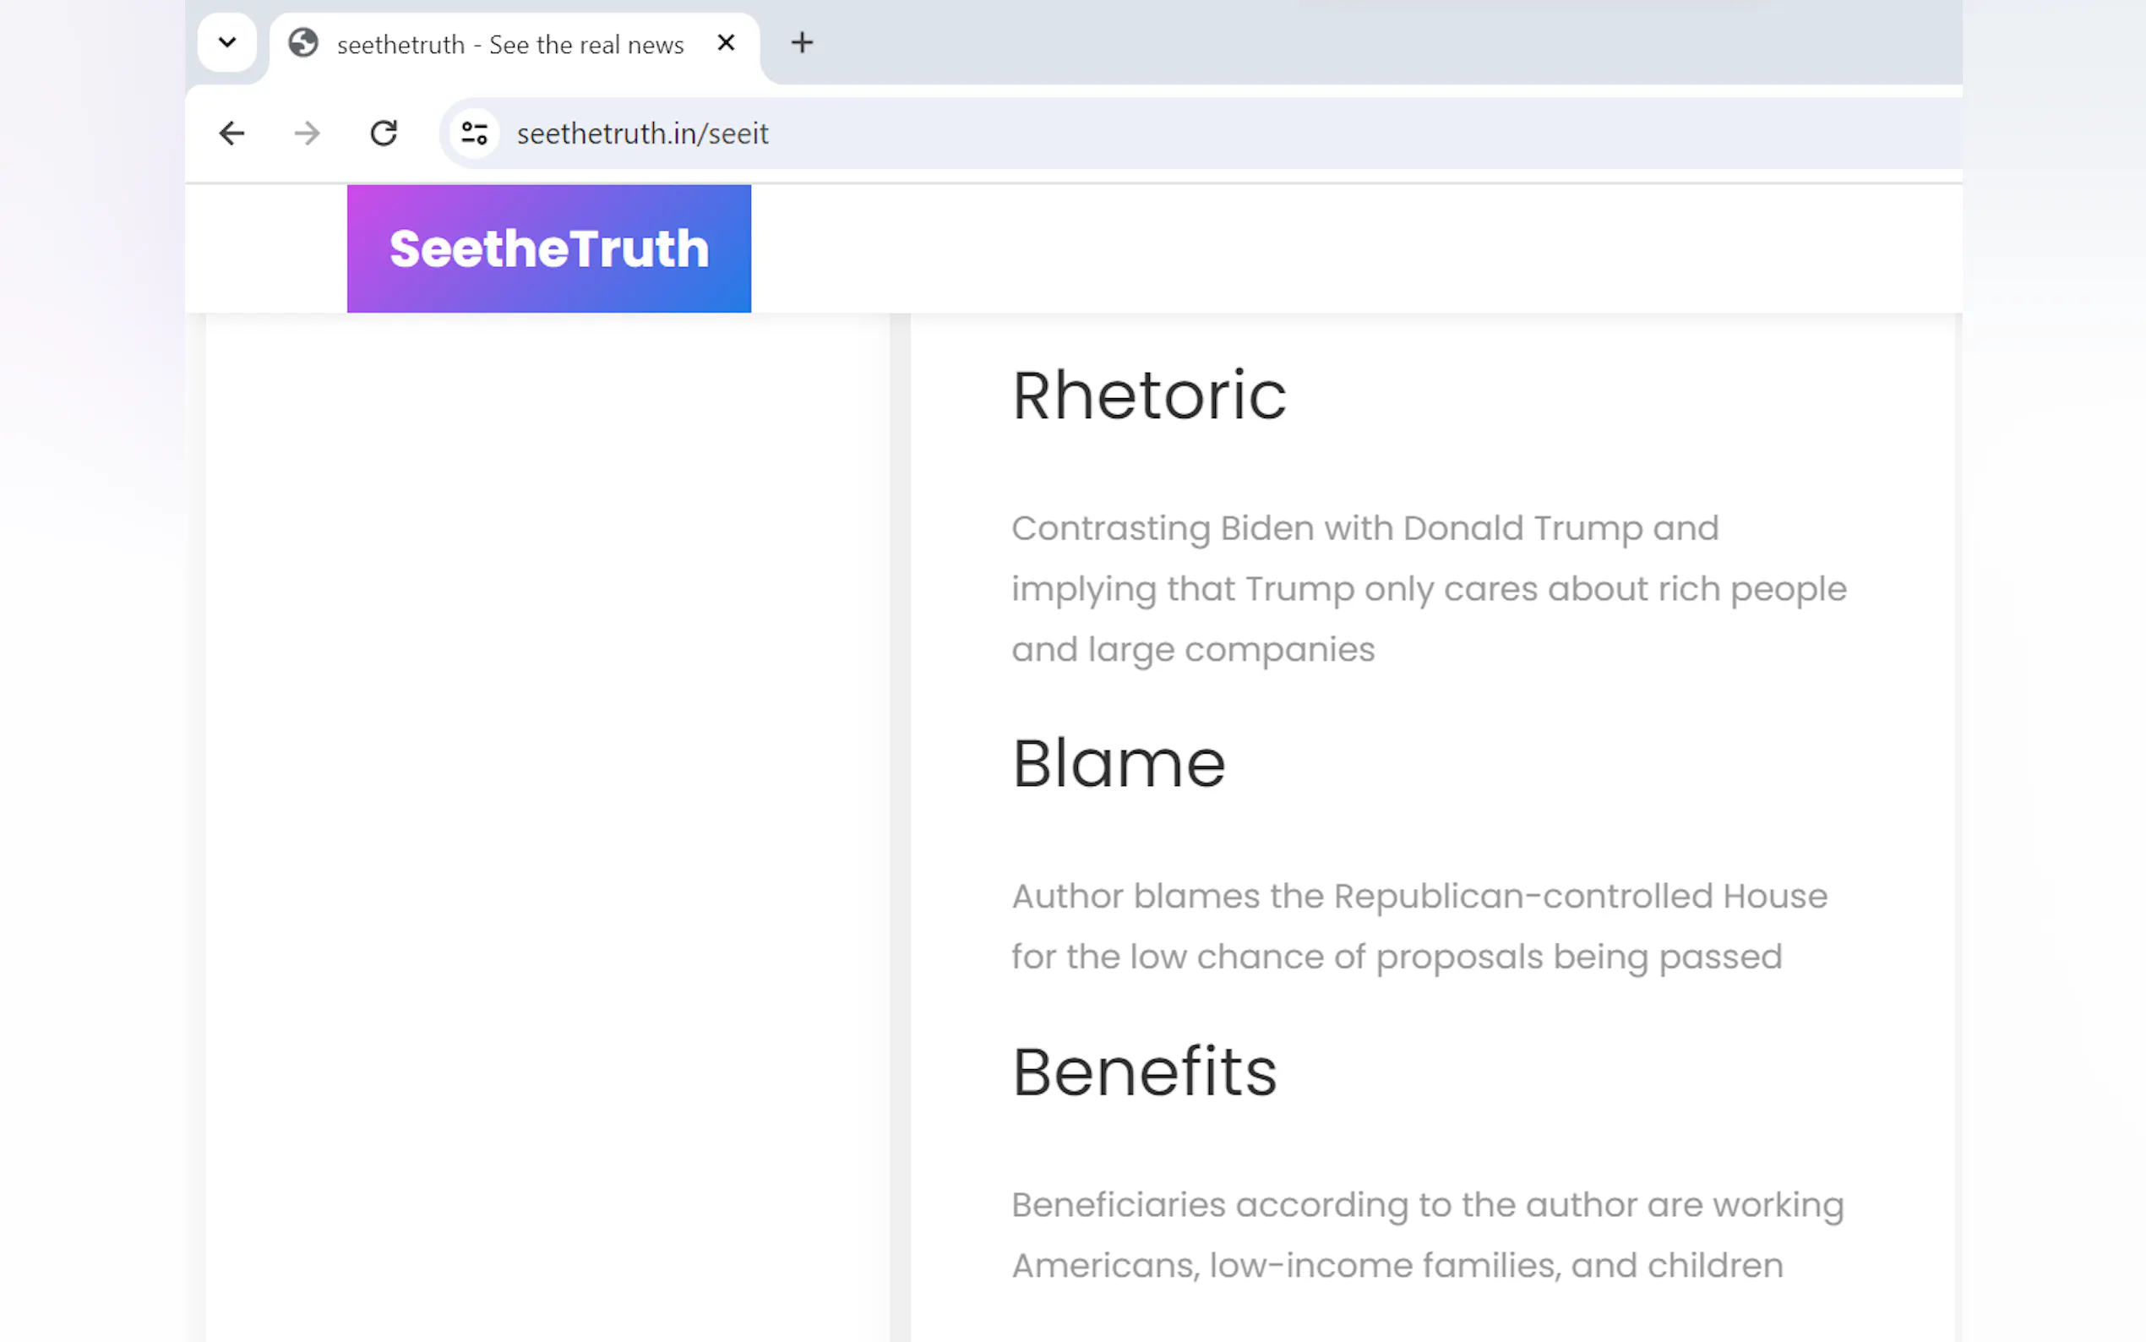Click the "Benefits" heading
The image size is (2146, 1342).
(1143, 1072)
